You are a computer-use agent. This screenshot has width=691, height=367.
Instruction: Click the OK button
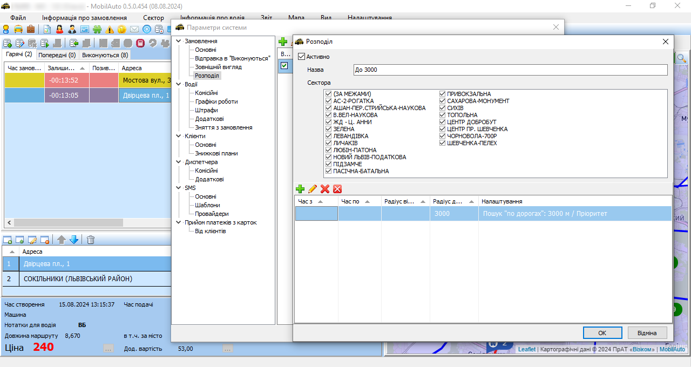[602, 333]
